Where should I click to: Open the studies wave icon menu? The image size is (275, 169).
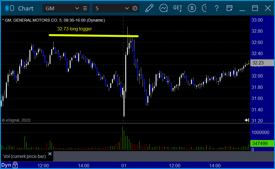164,8
